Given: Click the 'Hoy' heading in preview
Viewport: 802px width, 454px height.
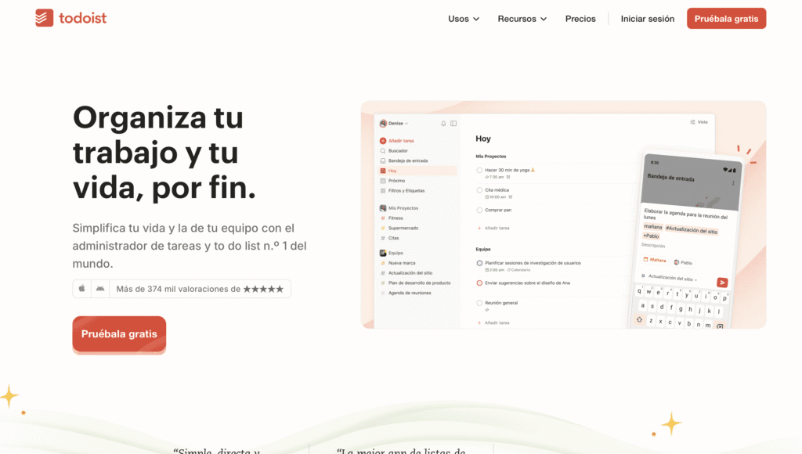Looking at the screenshot, I should 482,139.
